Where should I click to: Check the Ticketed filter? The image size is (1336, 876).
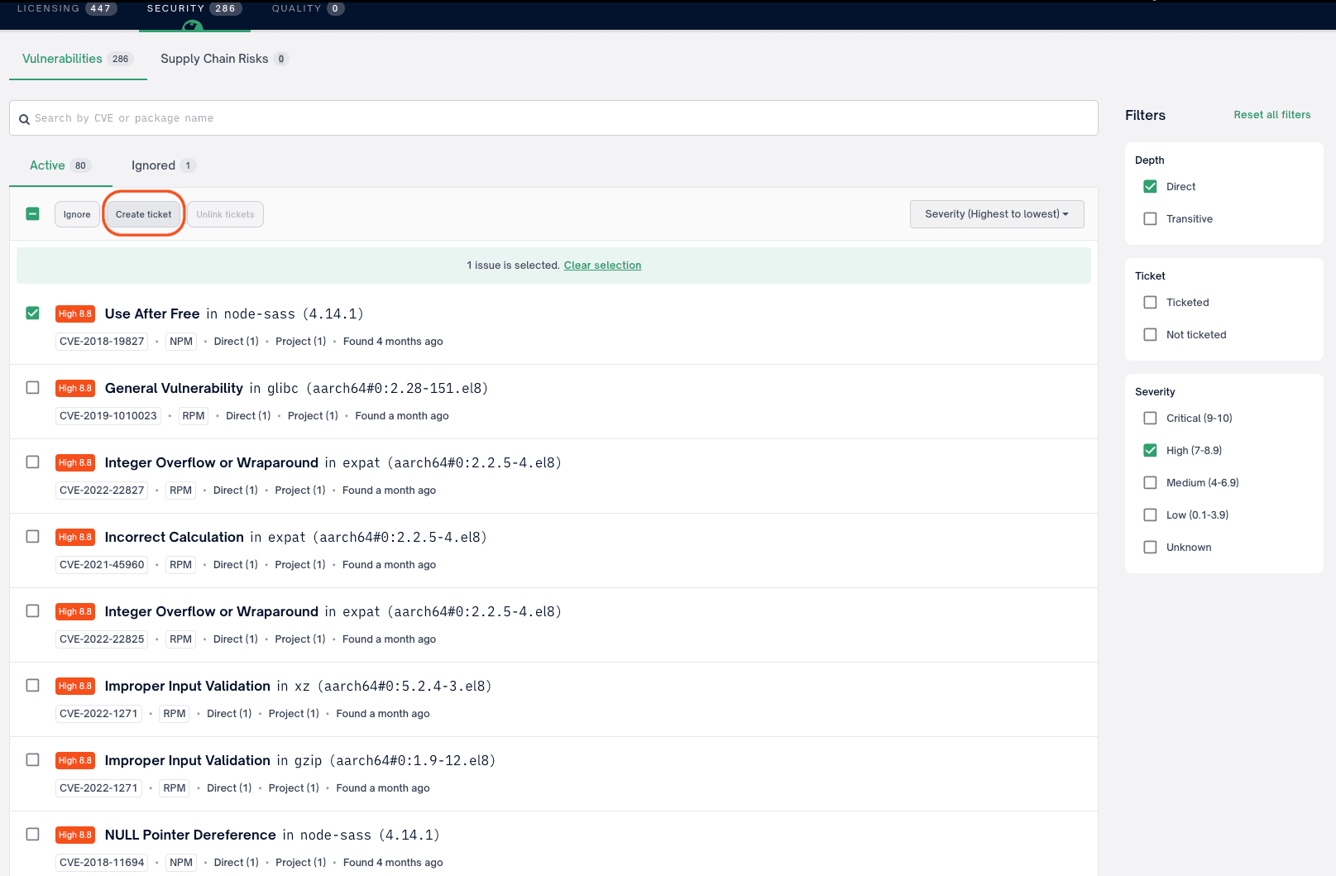click(x=1150, y=302)
